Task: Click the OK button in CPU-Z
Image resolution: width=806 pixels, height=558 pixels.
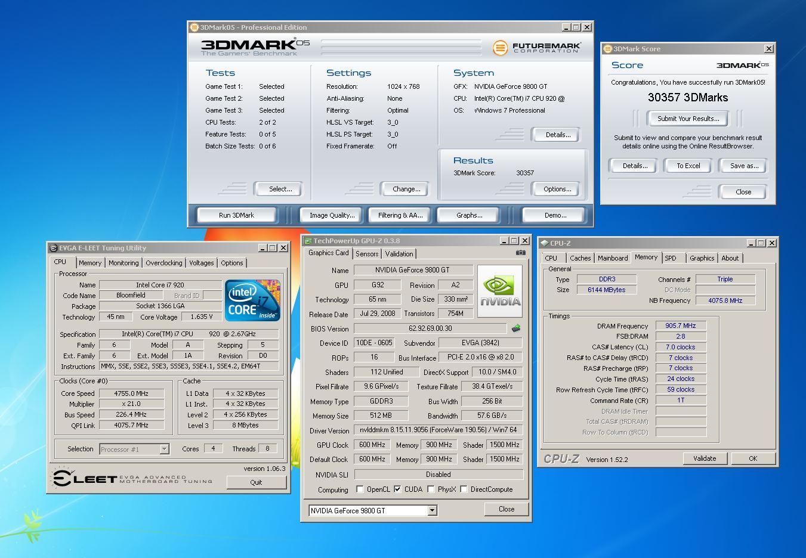Action: point(753,458)
